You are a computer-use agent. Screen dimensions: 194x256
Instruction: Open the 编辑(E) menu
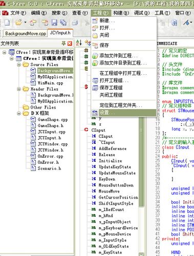click(39, 13)
